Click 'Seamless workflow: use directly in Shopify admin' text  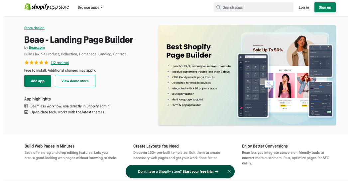(70, 106)
